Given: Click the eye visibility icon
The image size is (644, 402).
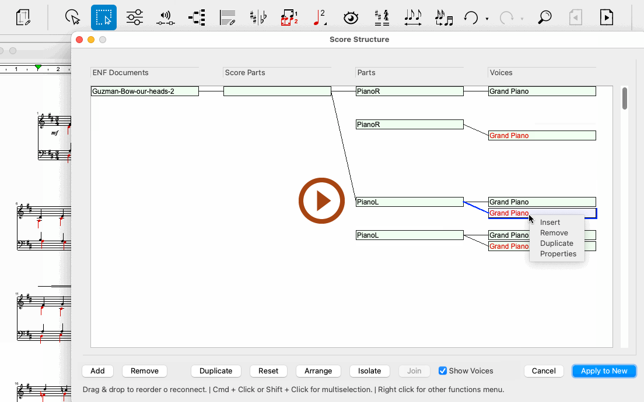Looking at the screenshot, I should pyautogui.click(x=351, y=17).
